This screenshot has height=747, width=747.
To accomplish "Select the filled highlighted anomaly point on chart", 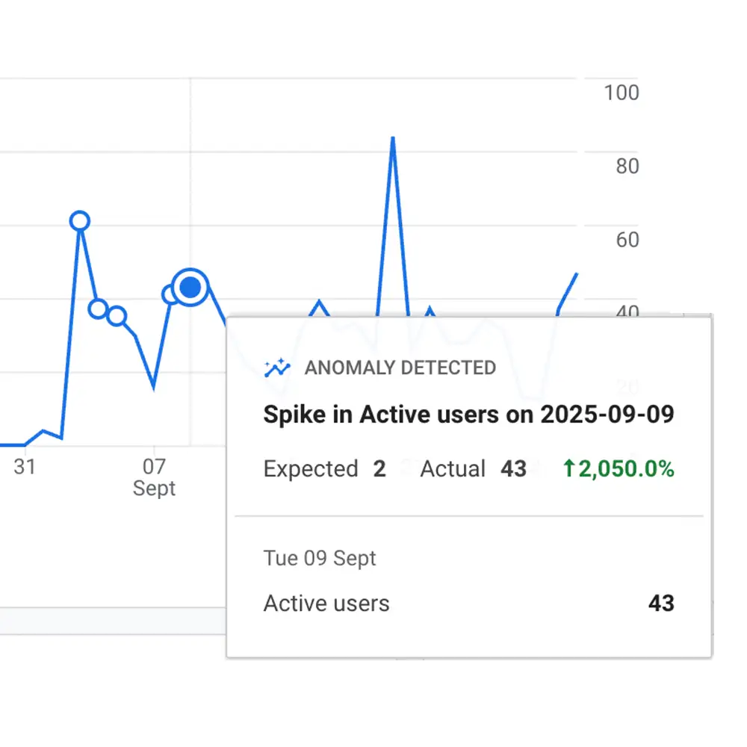I will 190,287.
